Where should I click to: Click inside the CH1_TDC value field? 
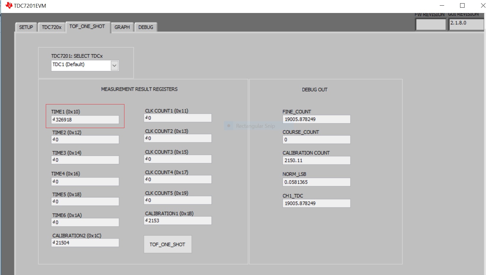point(316,203)
